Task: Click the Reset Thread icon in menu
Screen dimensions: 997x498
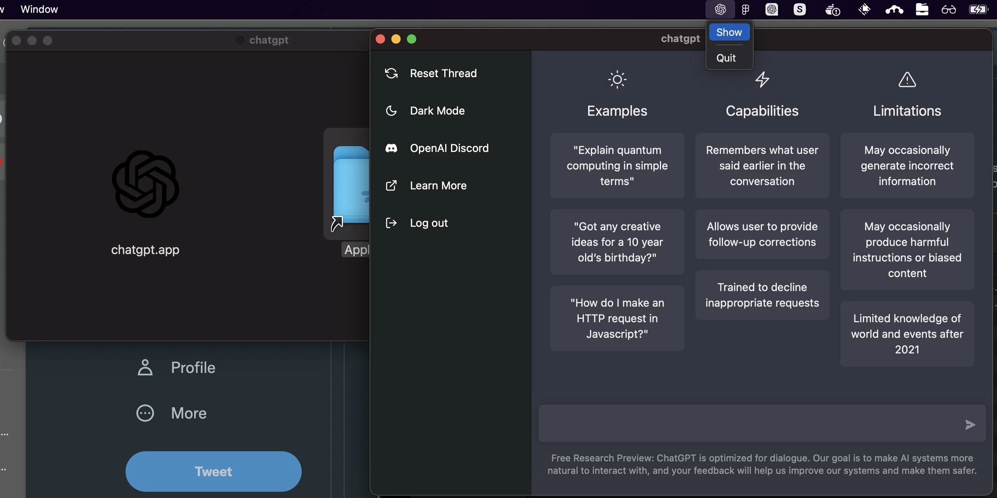Action: coord(392,72)
